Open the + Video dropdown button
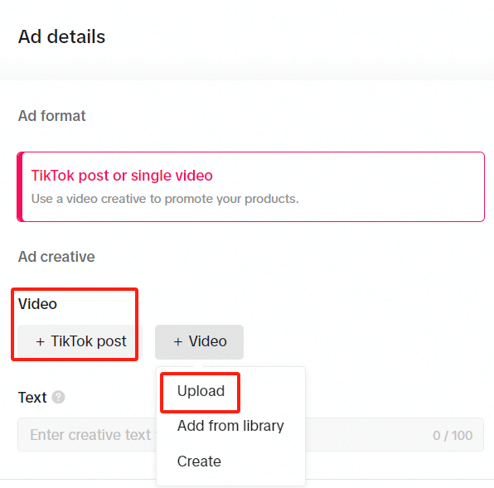This screenshot has width=494, height=488. click(x=199, y=342)
